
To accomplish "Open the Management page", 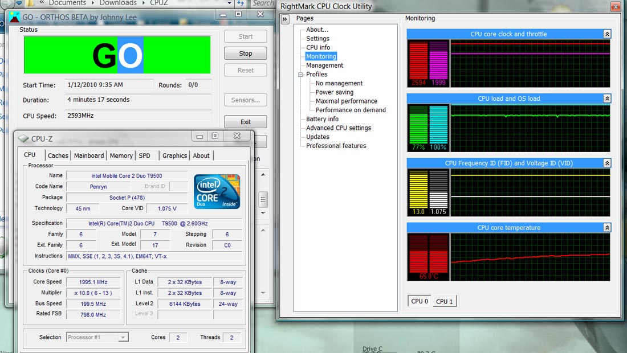I will [x=325, y=65].
